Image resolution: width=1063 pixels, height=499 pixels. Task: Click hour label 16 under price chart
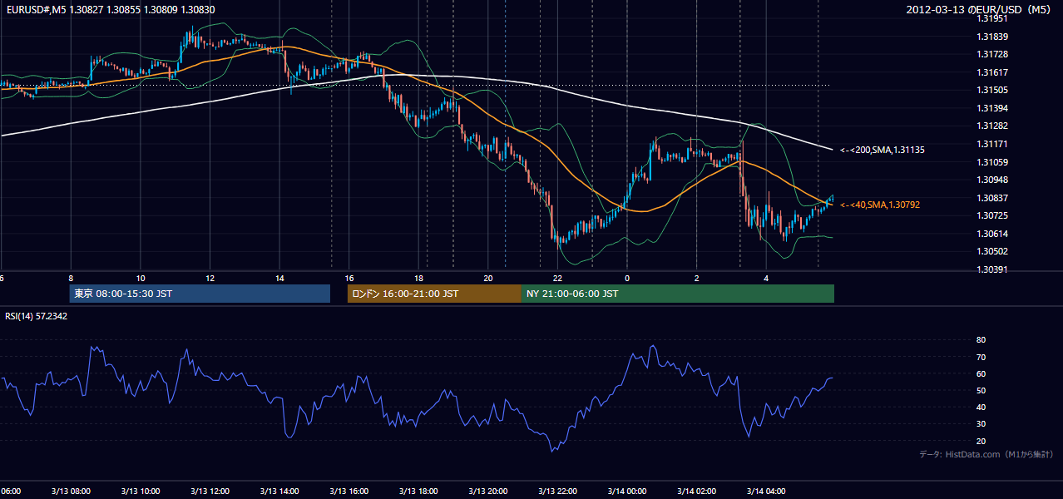(x=349, y=278)
